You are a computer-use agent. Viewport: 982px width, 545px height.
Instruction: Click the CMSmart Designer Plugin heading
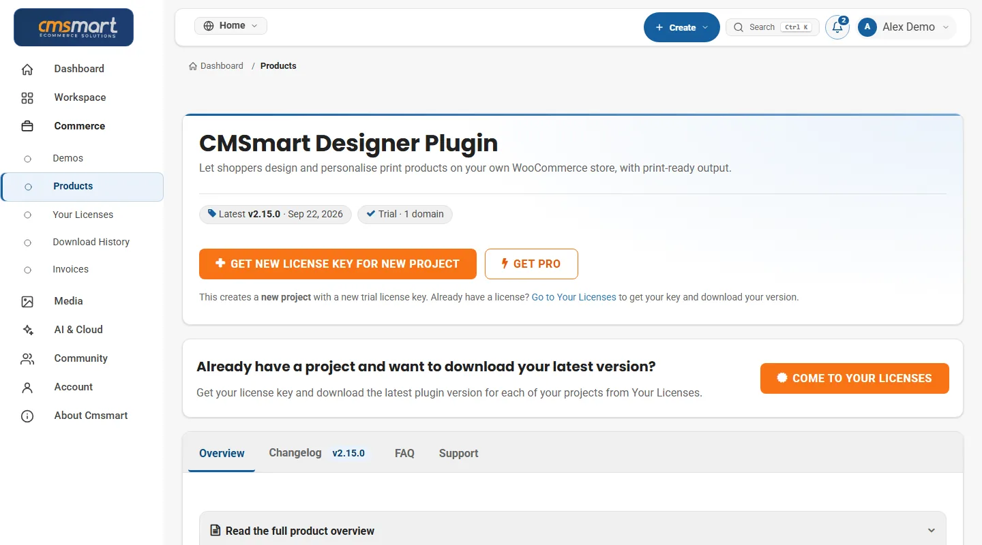[348, 144]
